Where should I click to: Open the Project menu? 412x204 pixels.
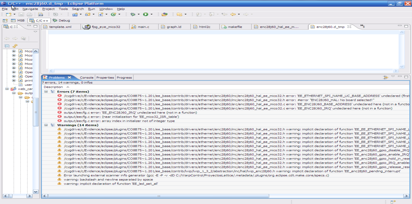tap(48, 9)
